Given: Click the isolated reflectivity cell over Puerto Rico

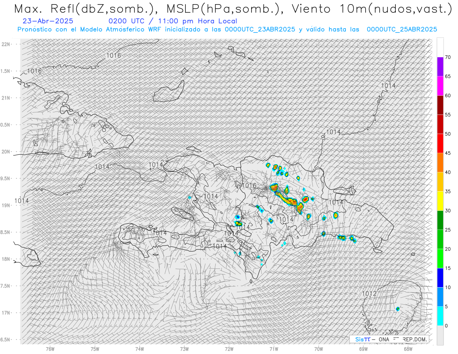Looking at the screenshot, I should [398, 309].
